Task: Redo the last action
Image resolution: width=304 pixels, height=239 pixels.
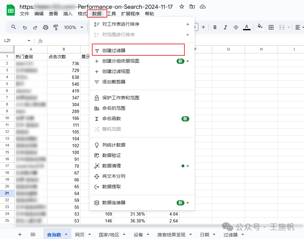Action: 35,27
